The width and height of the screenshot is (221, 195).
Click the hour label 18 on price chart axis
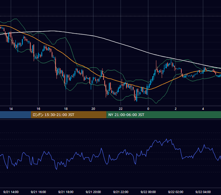tap(66, 109)
